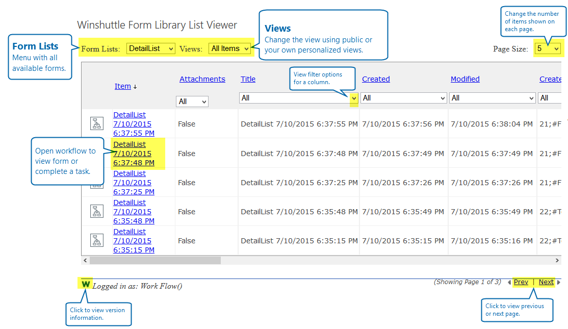Click the Title cell 'DetailList 7/10/2015 6:37:25 PM'

click(x=299, y=183)
